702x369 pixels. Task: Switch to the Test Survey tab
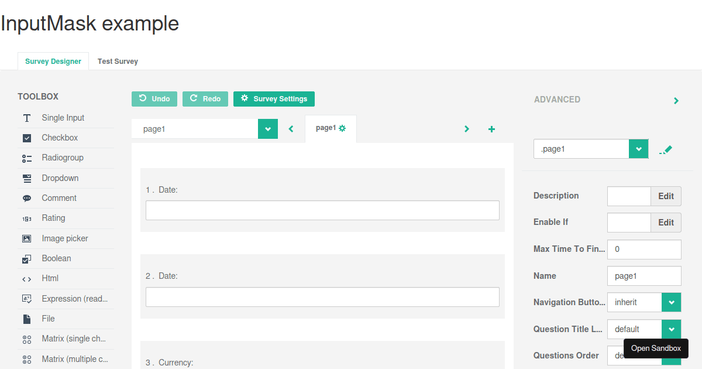[x=118, y=61]
